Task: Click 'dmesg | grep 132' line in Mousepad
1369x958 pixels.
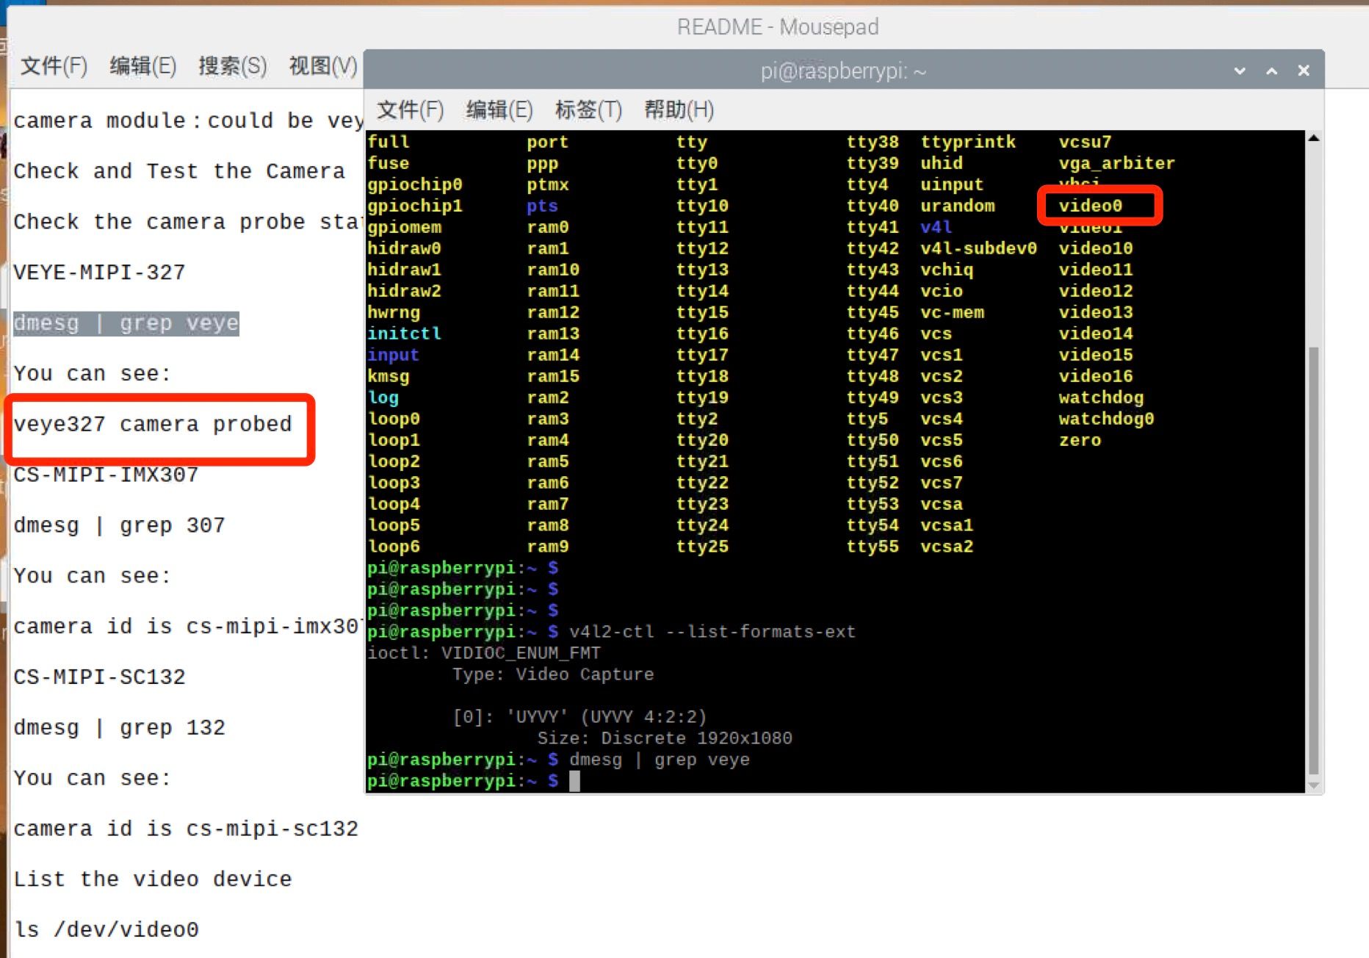Action: [x=119, y=727]
